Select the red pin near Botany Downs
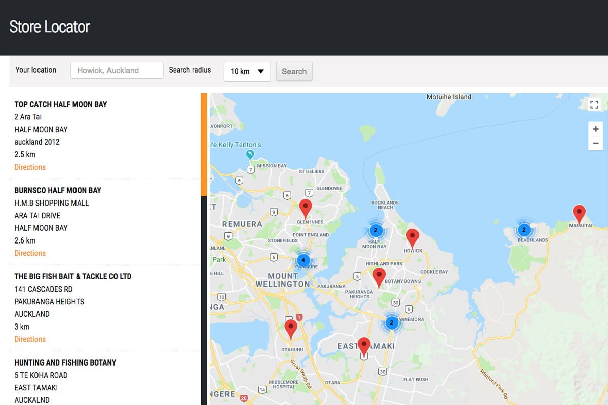 pos(379,278)
